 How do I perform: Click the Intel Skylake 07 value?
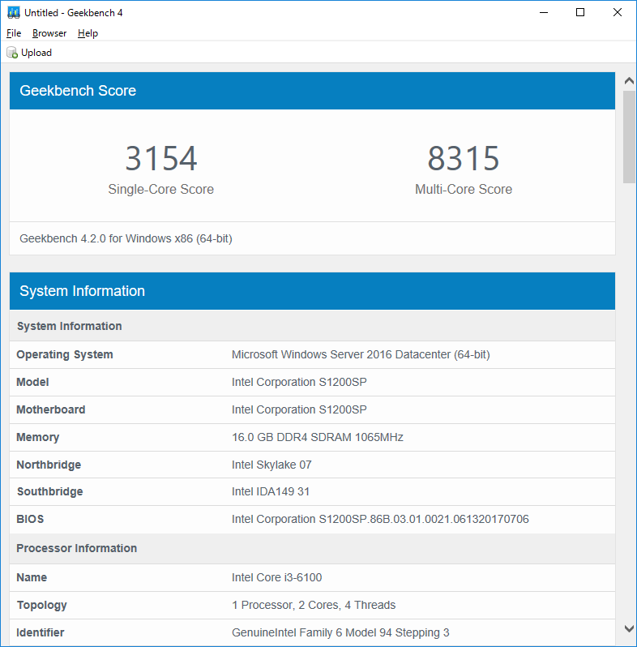coord(271,465)
